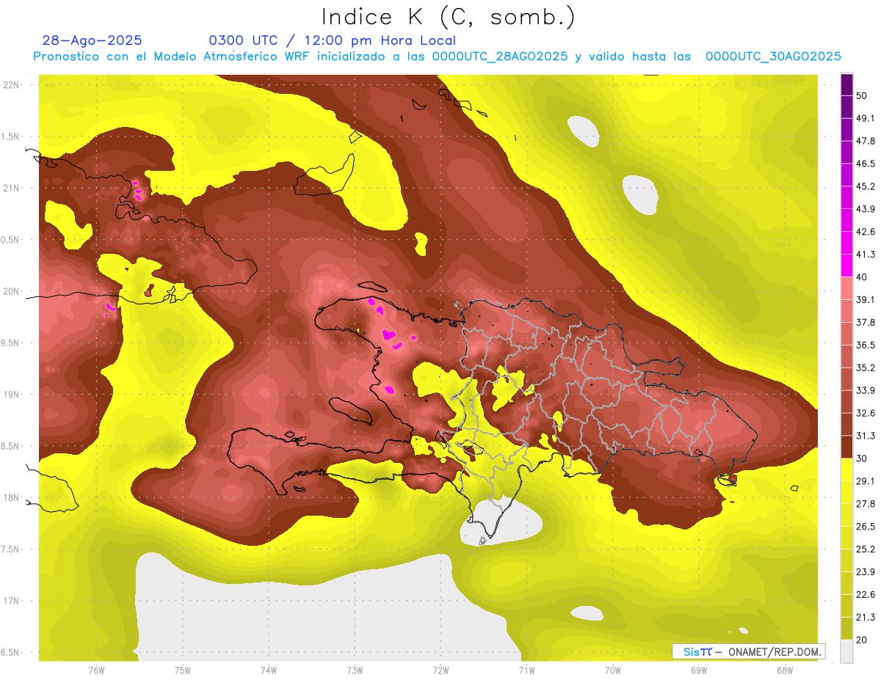Screen dimensions: 881x680
Task: Click the '18N' latitude axis label
Action: (12, 497)
